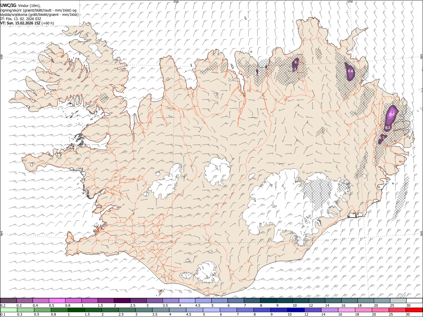423x317 pixels.
Task: Click the '20' value on the snow scale
Action: pos(376,305)
